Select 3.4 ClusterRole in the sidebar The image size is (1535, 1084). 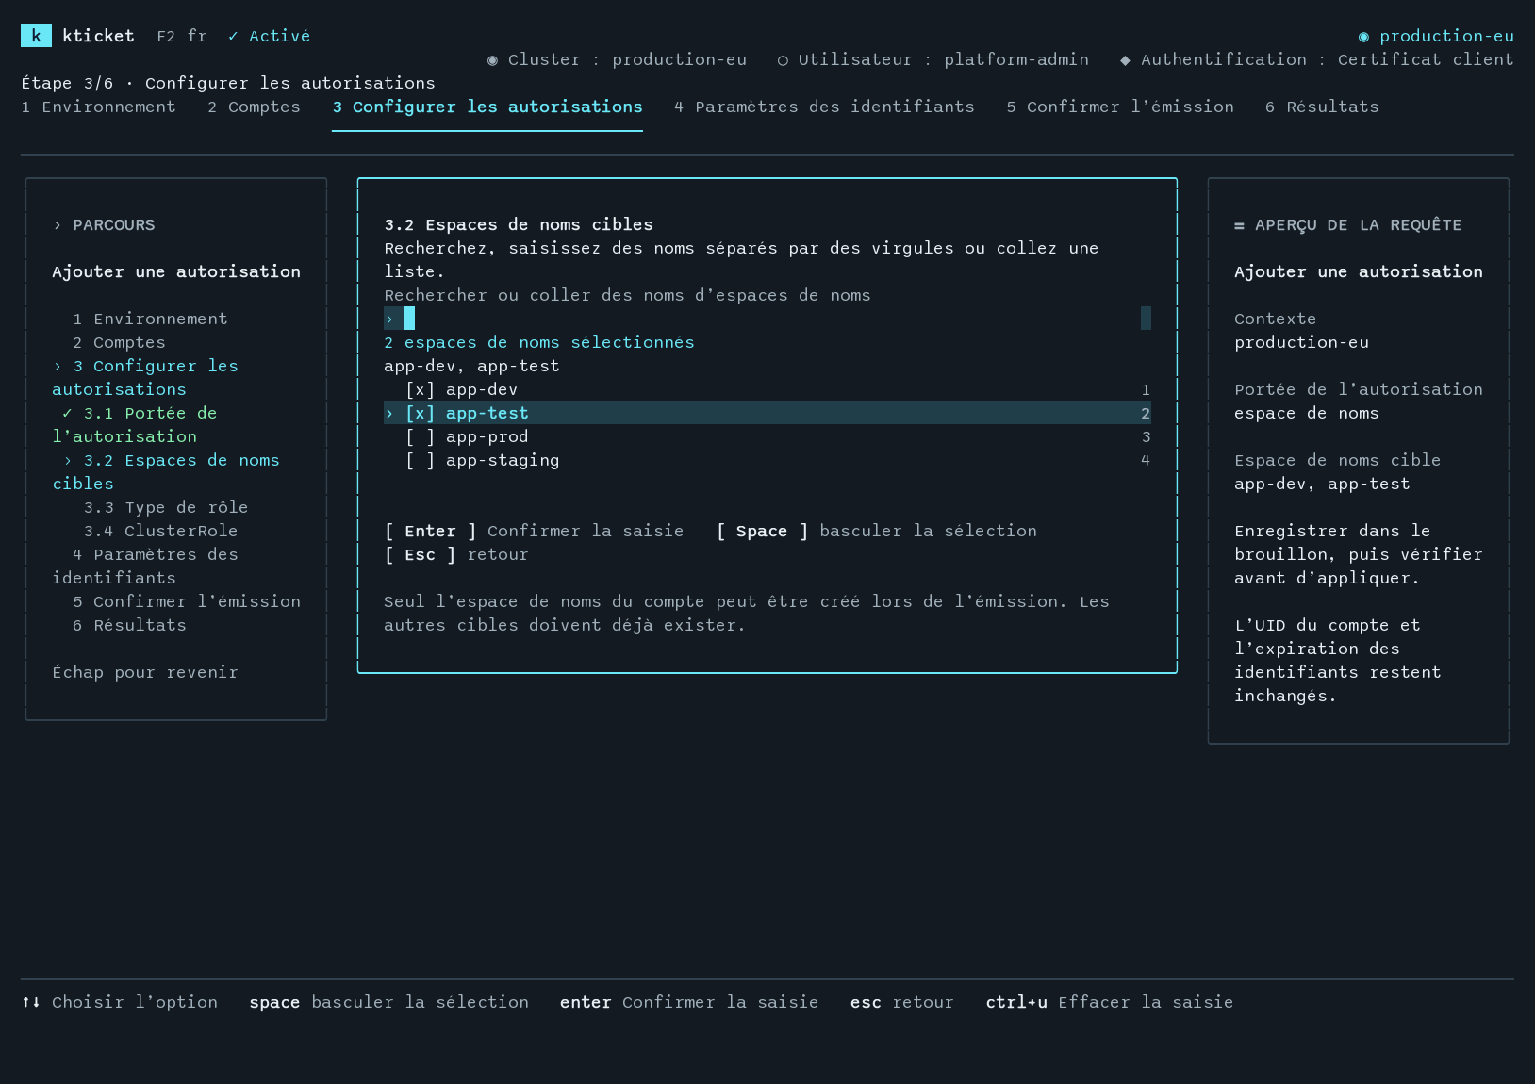pyautogui.click(x=160, y=531)
